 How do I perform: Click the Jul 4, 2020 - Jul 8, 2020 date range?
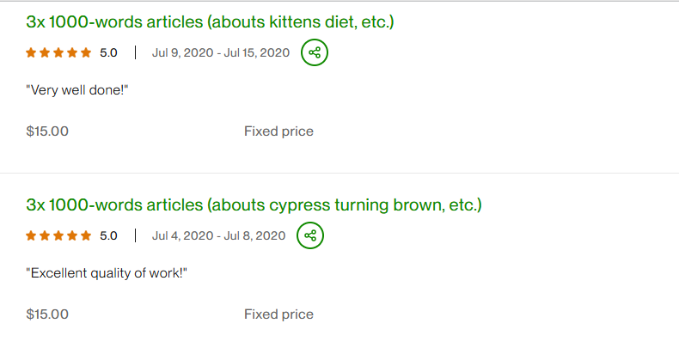(x=218, y=235)
